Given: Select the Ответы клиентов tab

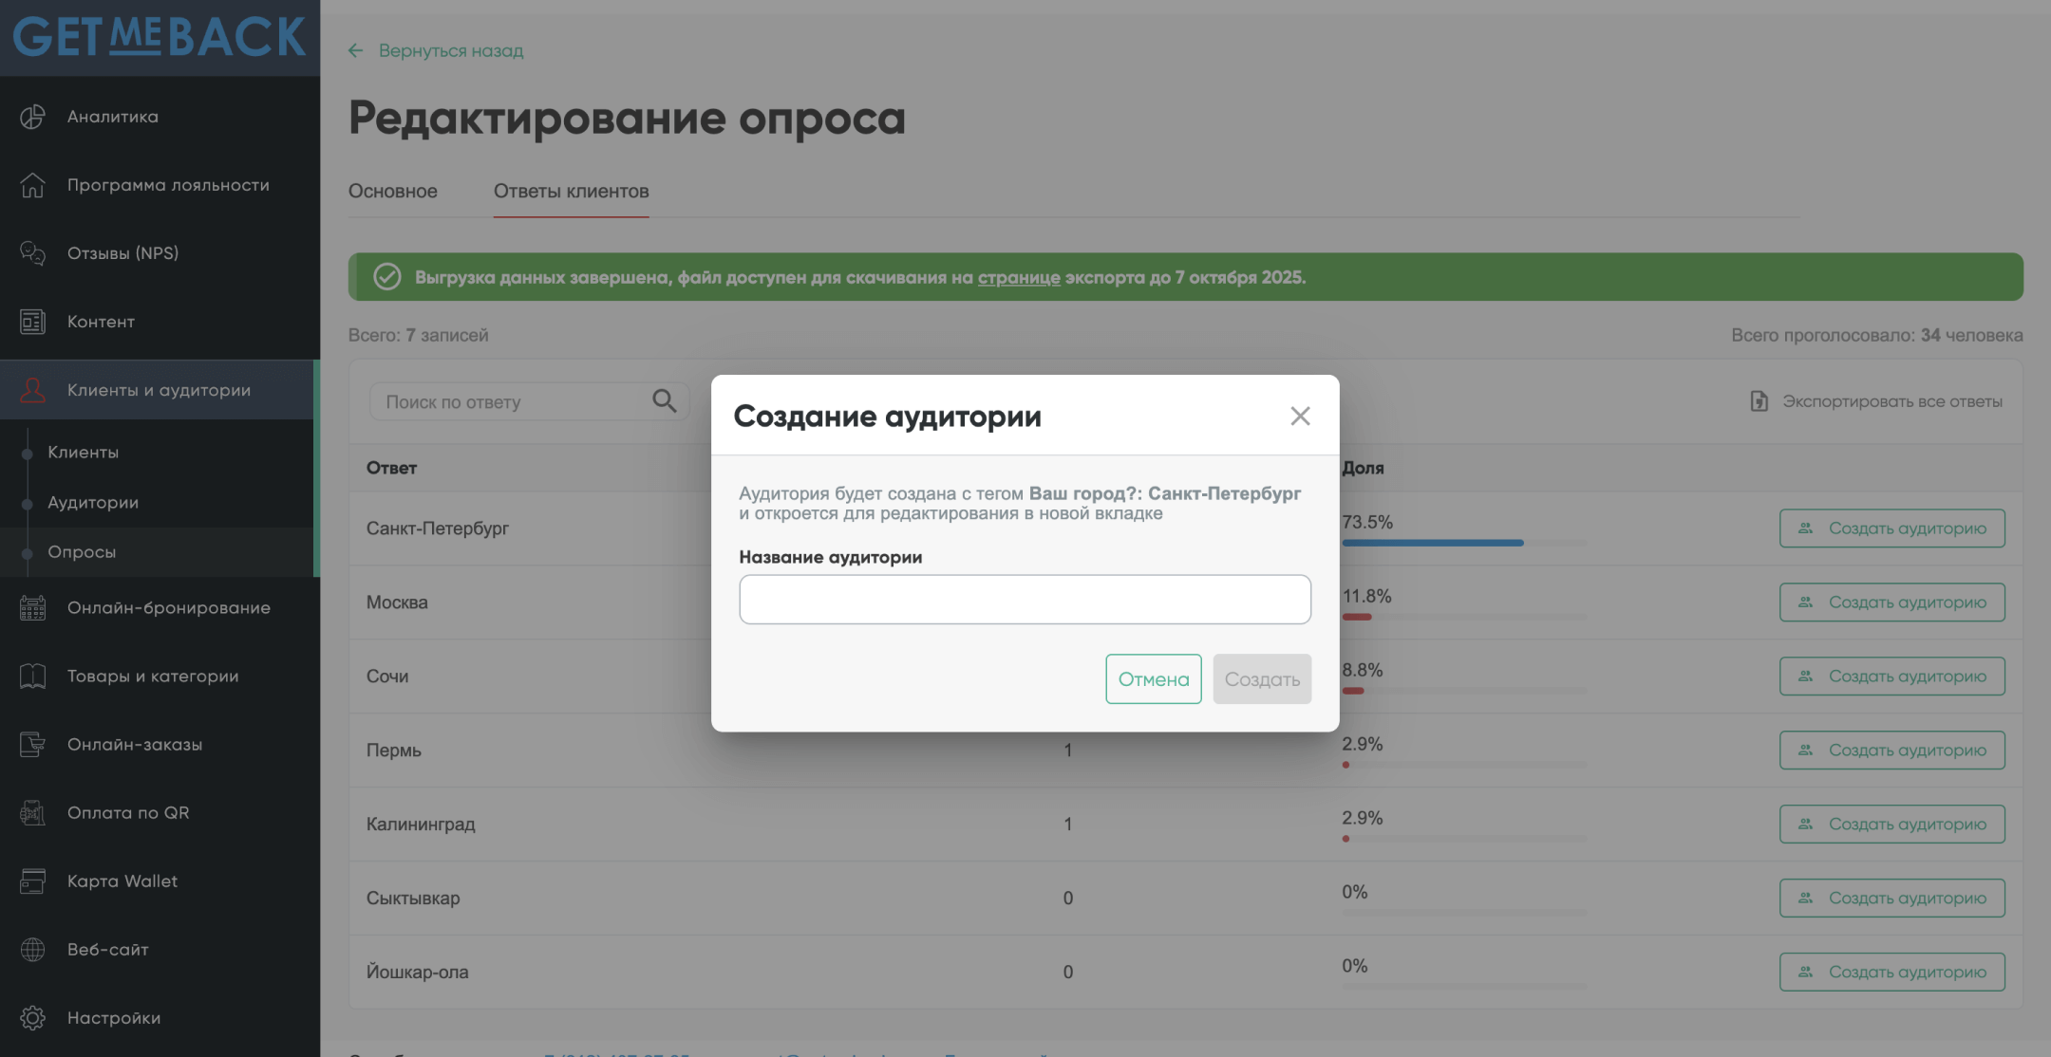Looking at the screenshot, I should click(571, 191).
